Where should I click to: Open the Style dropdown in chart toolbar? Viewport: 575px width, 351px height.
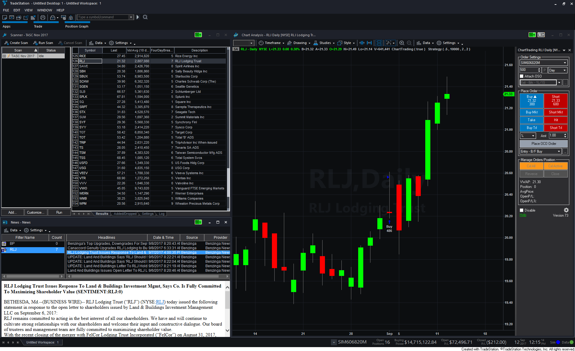[346, 43]
